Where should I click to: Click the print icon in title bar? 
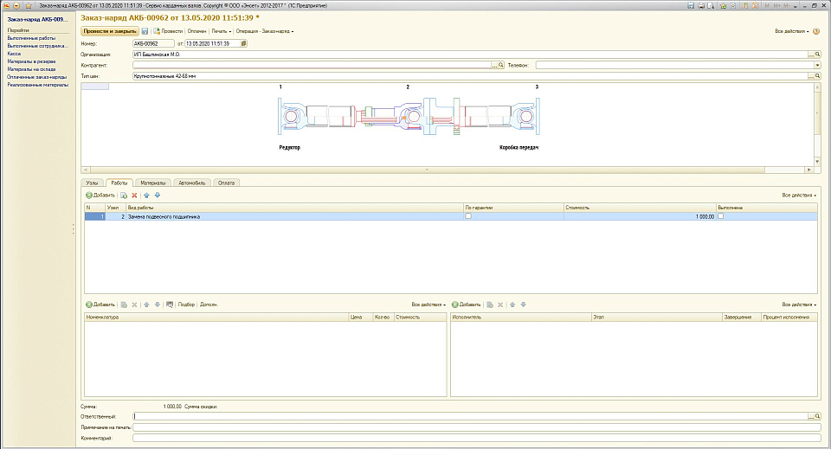(x=699, y=5)
